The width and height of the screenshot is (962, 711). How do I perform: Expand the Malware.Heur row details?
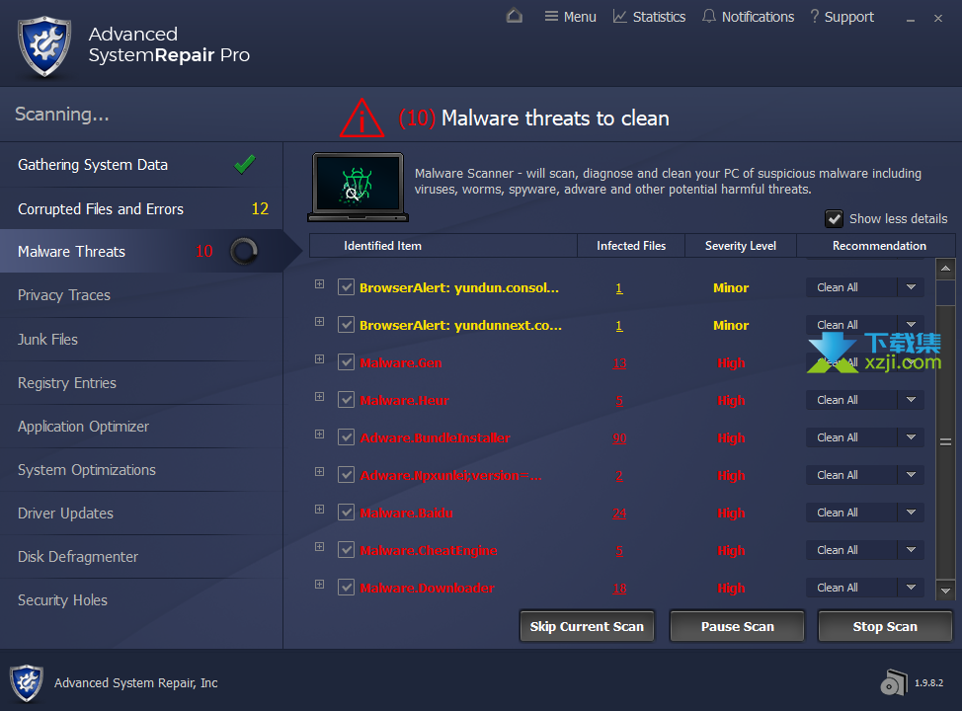(320, 396)
